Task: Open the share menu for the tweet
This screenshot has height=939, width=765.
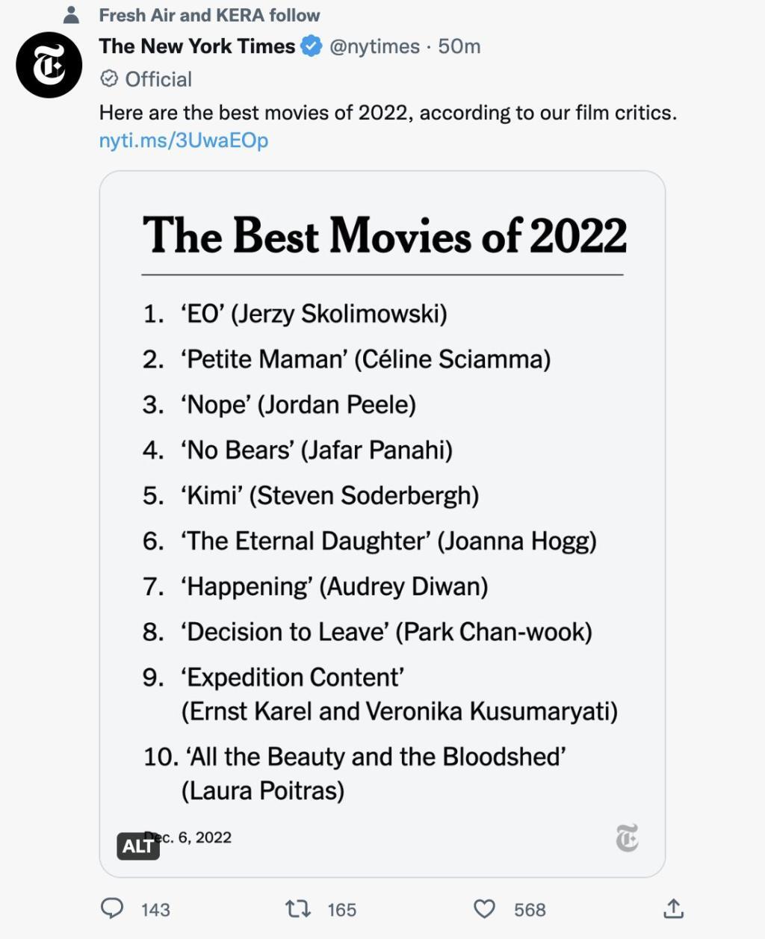Action: 673,908
